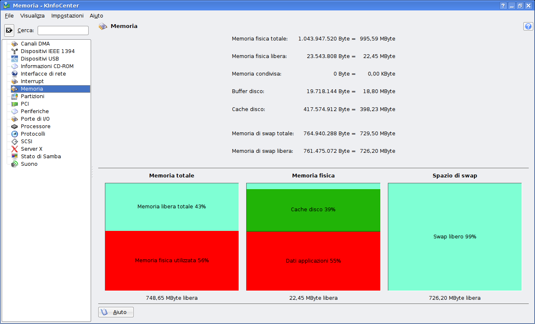535x324 pixels.
Task: Select the Canali DMA entry
Action: [x=35, y=44]
